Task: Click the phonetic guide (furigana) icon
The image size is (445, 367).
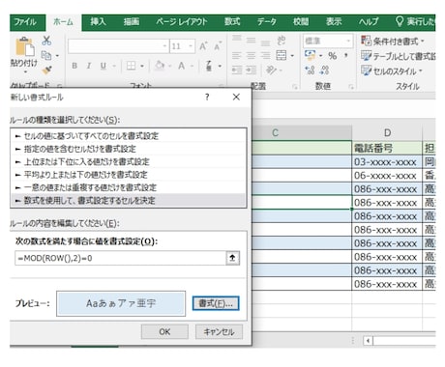Action: (209, 66)
